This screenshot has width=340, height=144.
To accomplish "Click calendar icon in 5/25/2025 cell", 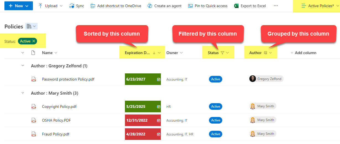I will [x=159, y=106].
